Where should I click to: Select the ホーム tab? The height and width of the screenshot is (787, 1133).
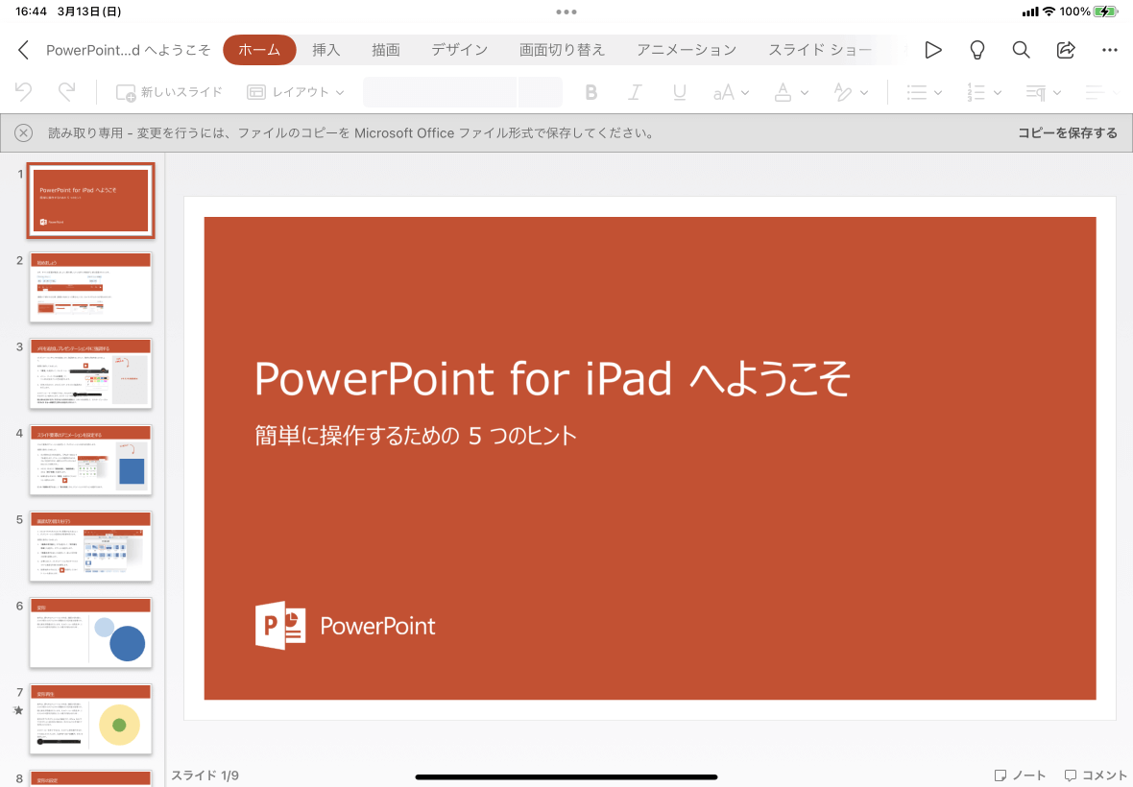[x=259, y=50]
